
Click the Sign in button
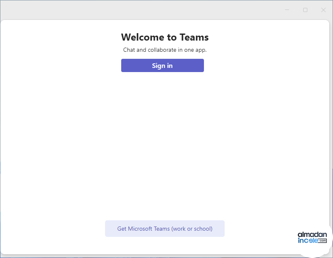click(163, 65)
